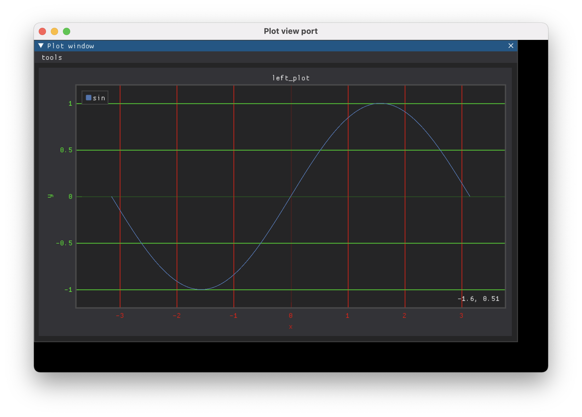Close the Plot window with X
The image size is (582, 417).
[511, 46]
